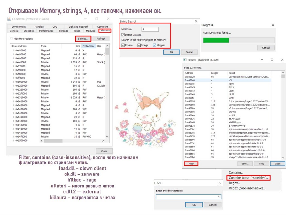Switch to the Memory tab

[105, 31]
